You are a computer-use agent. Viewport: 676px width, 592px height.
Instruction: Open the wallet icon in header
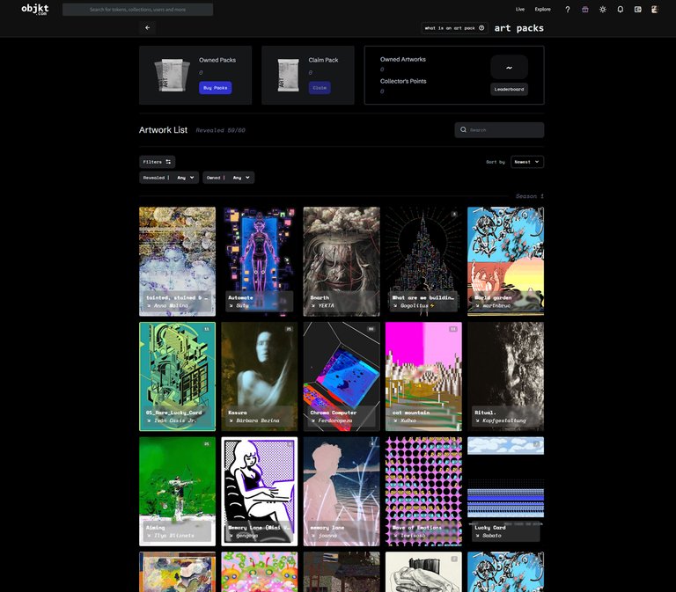[x=637, y=10]
